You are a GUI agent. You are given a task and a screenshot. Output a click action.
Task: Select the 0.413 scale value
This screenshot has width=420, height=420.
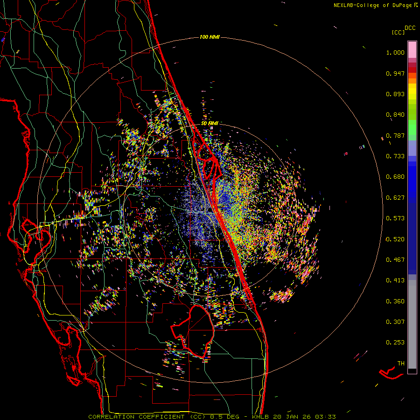[395, 280]
